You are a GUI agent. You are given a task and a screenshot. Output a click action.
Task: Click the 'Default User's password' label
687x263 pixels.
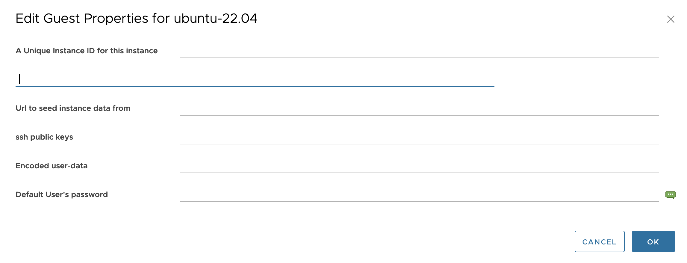pyautogui.click(x=62, y=195)
